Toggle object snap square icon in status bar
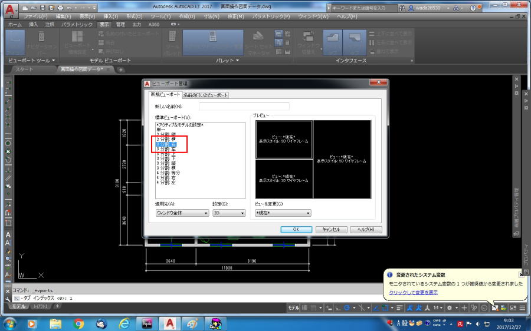Viewport: 531px width, 331px height. pos(385,307)
